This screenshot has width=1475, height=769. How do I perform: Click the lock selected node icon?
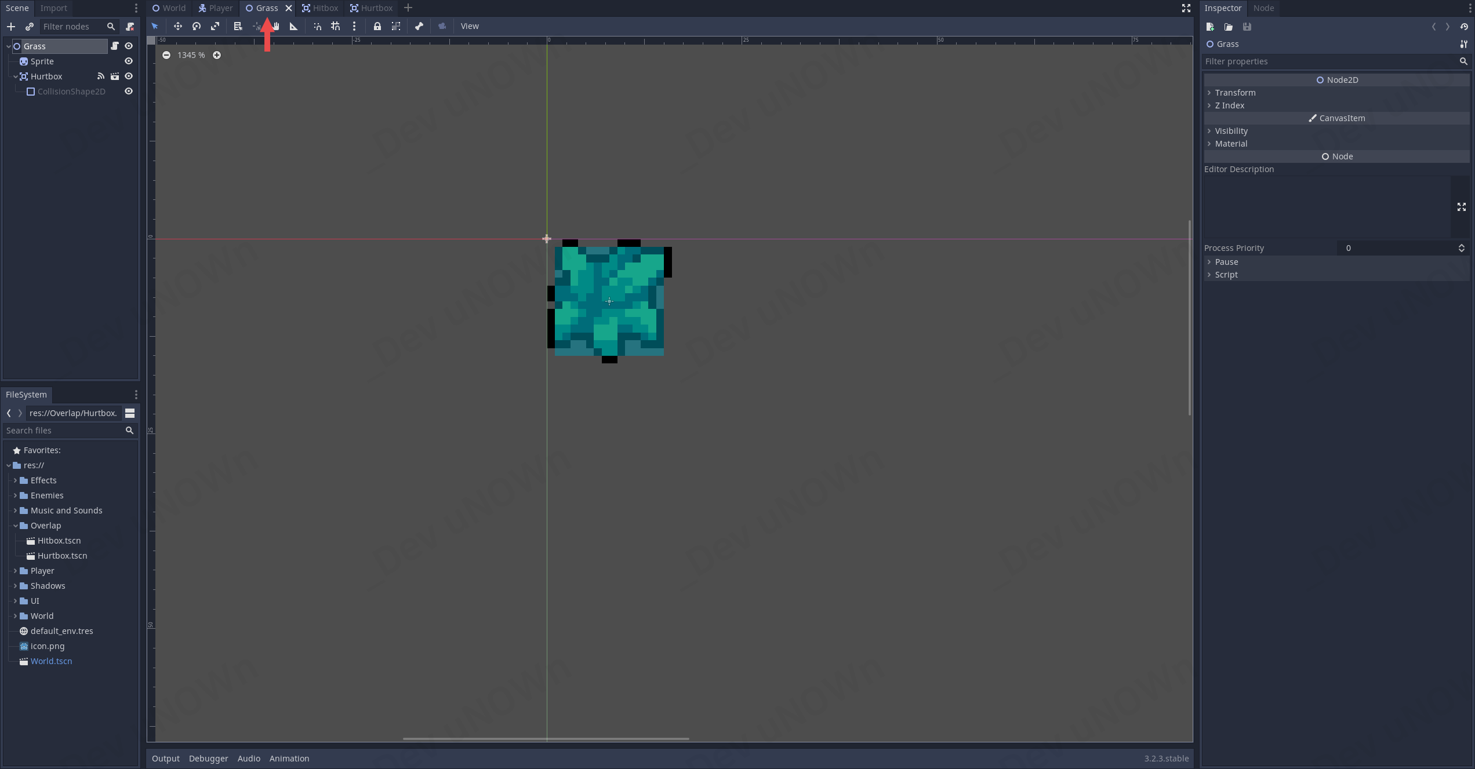pyautogui.click(x=377, y=26)
